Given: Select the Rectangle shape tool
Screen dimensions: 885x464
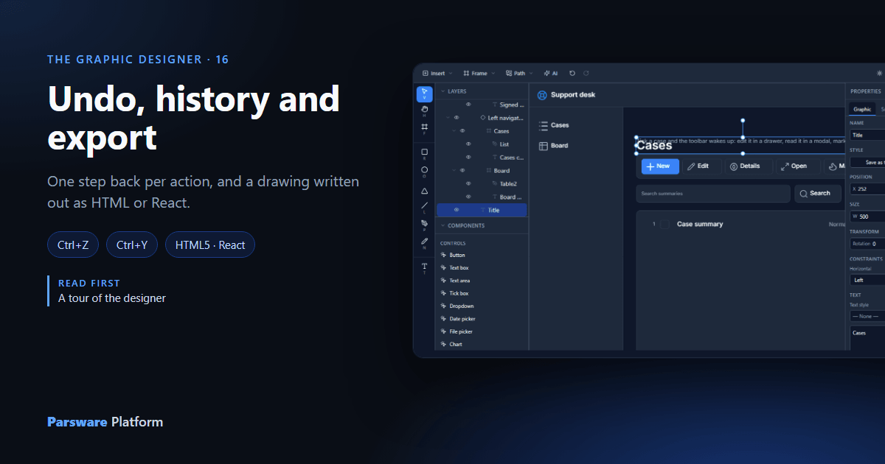Looking at the screenshot, I should coord(424,153).
